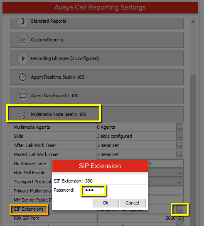Click the Password input field
Image resolution: width=204 pixels, height=226 pixels.
[115, 190]
